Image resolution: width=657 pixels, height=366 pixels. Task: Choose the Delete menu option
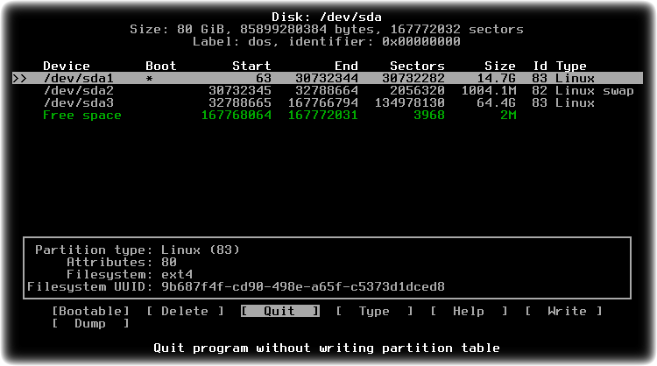(x=185, y=311)
